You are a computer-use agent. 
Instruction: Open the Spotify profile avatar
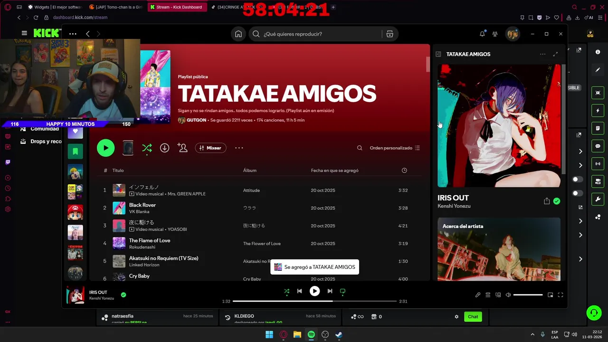[x=512, y=34]
